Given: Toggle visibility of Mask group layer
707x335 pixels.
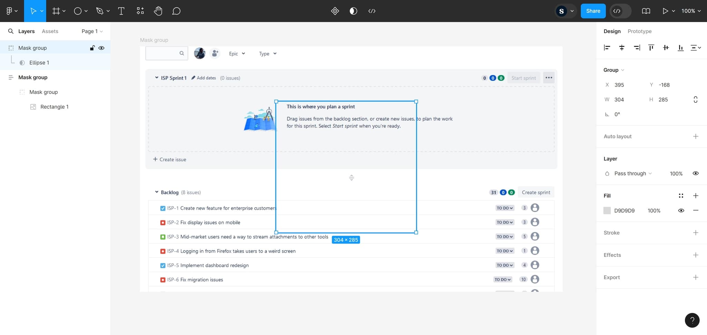Looking at the screenshot, I should point(101,48).
